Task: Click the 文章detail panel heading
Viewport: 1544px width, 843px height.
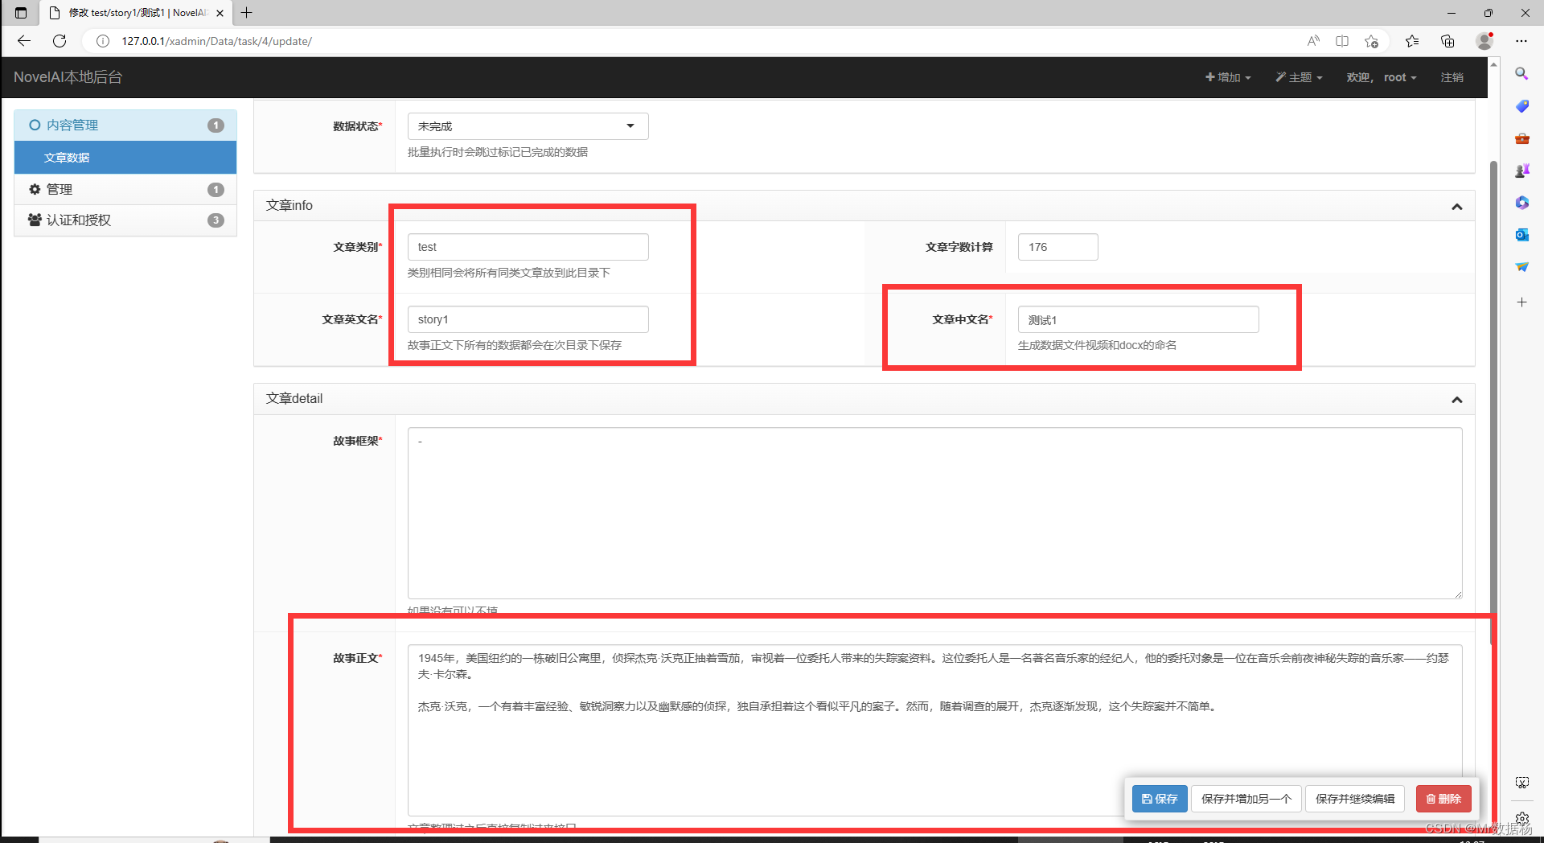Action: point(294,399)
